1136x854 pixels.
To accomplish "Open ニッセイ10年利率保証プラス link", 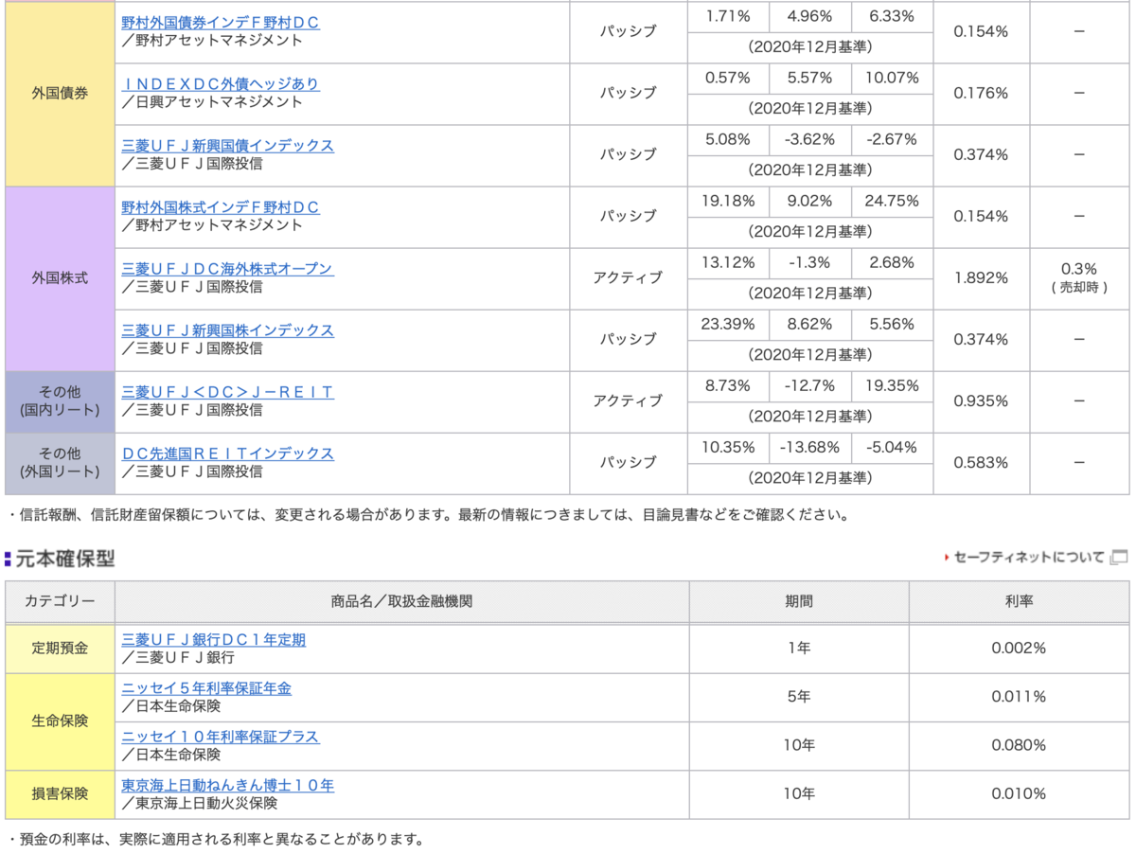I will tap(221, 736).
